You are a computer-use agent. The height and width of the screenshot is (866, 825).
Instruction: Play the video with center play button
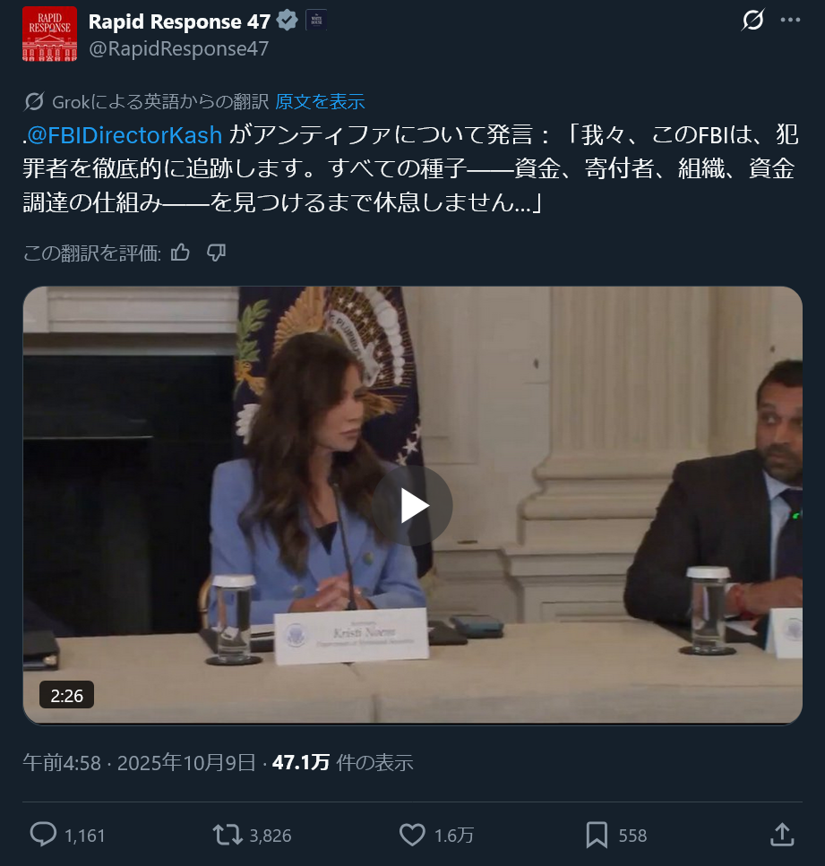[412, 505]
